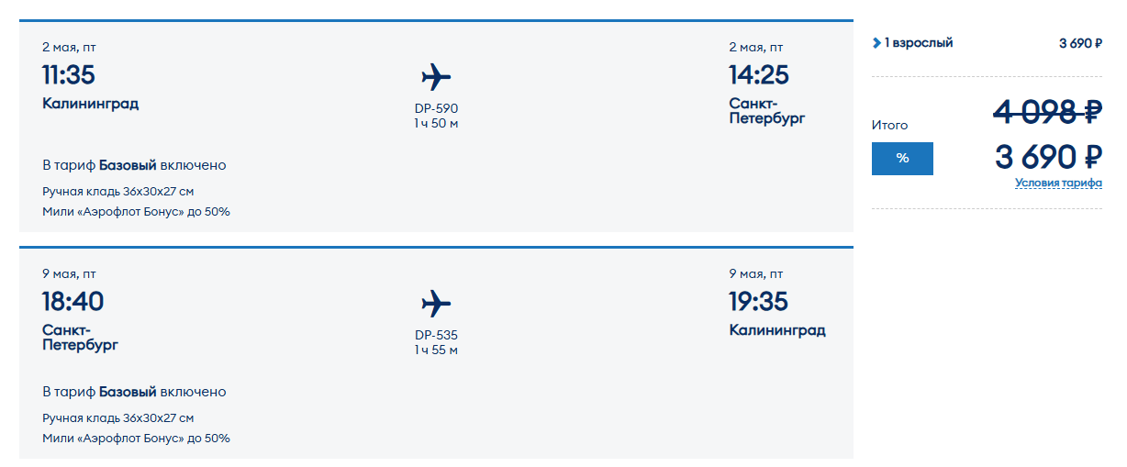This screenshot has height=467, width=1127.
Task: Click the 'Итого' total label
Action: pos(889,125)
